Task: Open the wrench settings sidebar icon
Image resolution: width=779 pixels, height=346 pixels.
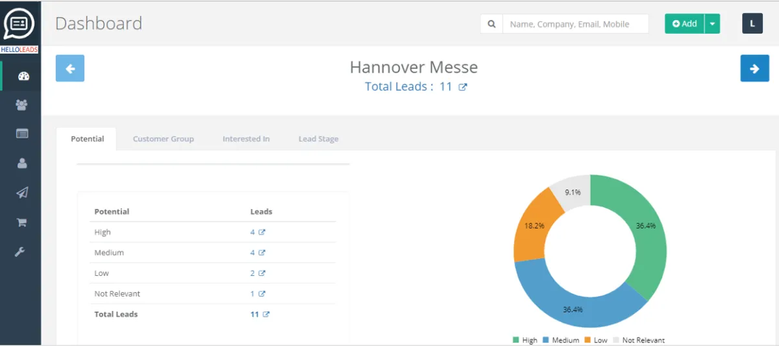Action: pos(20,251)
